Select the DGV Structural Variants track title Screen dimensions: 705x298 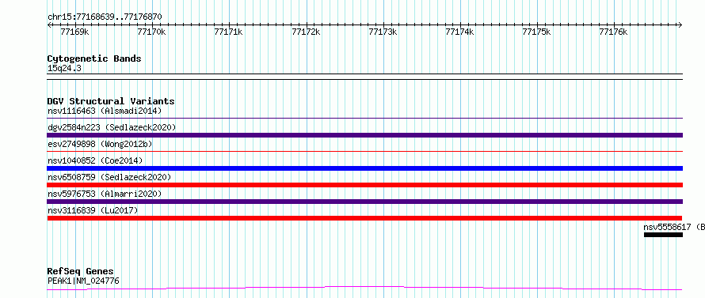coord(111,101)
